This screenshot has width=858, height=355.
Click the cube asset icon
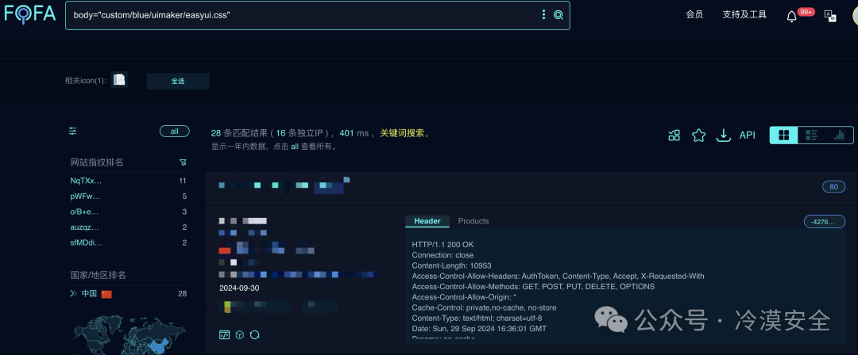pyautogui.click(x=239, y=334)
